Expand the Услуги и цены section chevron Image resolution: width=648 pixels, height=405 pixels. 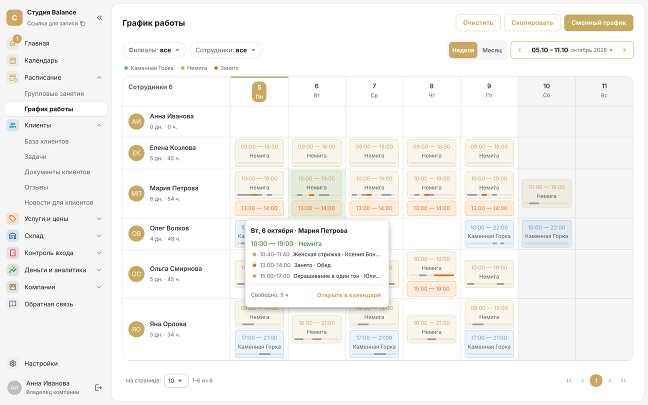click(99, 218)
